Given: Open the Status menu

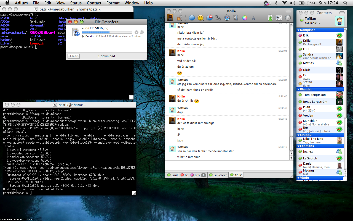Looking at the screenshot, I should (x=76, y=3).
